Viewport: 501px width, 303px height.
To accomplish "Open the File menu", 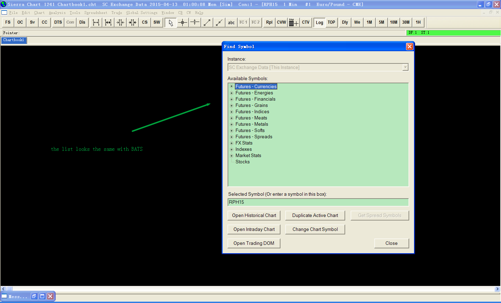I will pos(14,13).
